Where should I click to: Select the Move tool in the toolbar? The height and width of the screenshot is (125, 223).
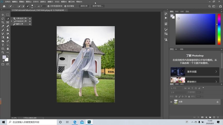[3, 15]
